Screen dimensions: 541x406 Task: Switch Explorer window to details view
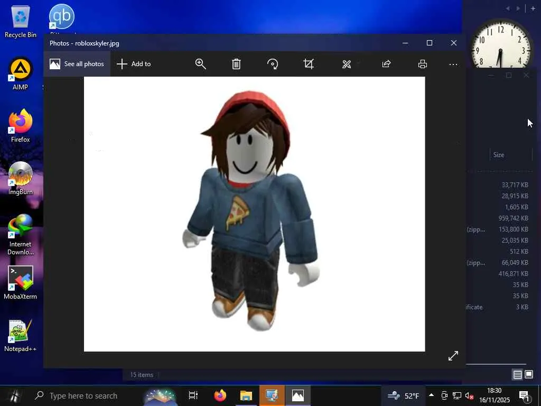(x=517, y=375)
